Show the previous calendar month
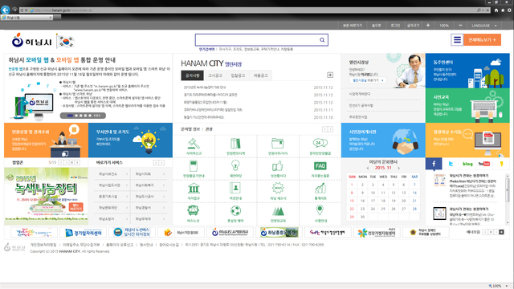The height and width of the screenshot is (289, 514). pyautogui.click(x=368, y=168)
